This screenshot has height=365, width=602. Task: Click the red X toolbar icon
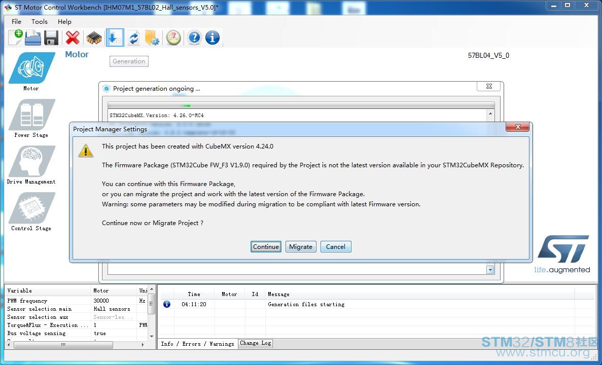click(x=73, y=38)
